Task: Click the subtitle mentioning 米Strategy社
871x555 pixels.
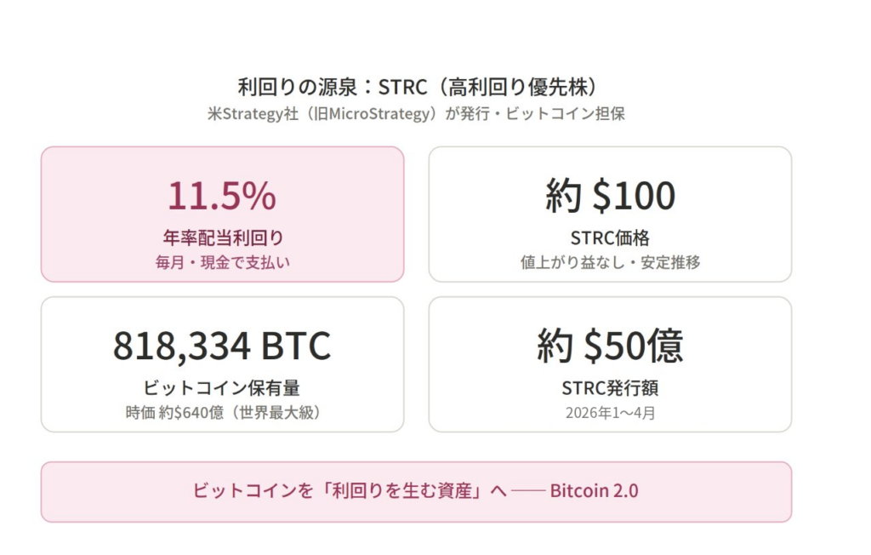Action: (x=416, y=113)
